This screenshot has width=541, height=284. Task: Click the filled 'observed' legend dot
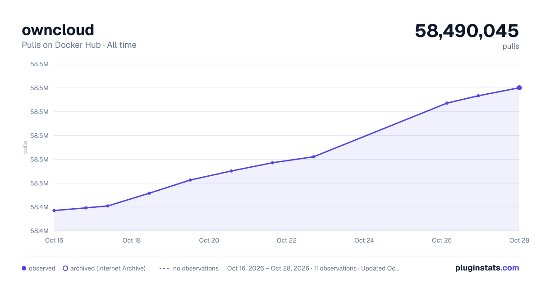(x=24, y=268)
